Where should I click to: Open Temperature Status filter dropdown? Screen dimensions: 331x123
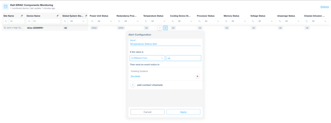(158, 21)
